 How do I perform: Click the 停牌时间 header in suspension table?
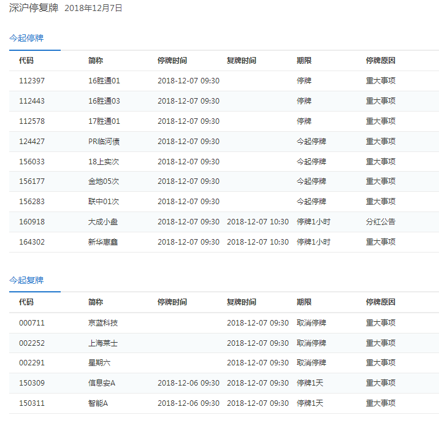click(x=172, y=61)
